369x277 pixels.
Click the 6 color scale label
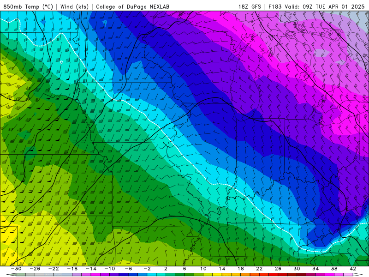(184, 269)
